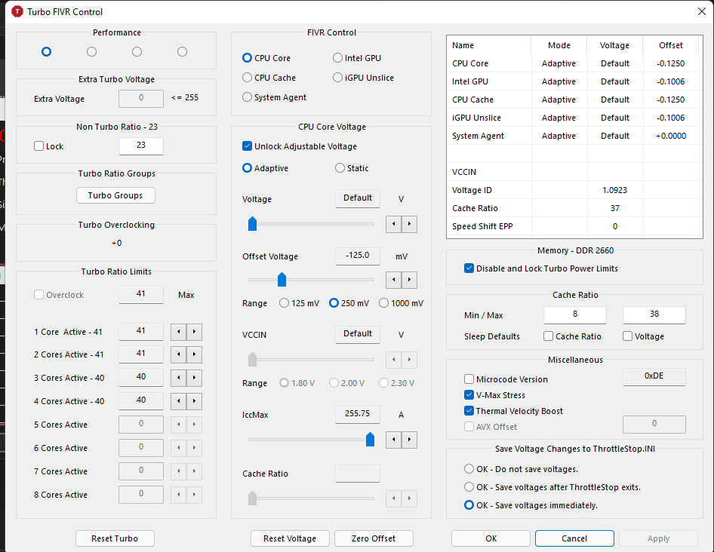Viewport: 714px width, 552px height.
Task: Select the CPU Cache row in voltage table
Action: tap(574, 100)
